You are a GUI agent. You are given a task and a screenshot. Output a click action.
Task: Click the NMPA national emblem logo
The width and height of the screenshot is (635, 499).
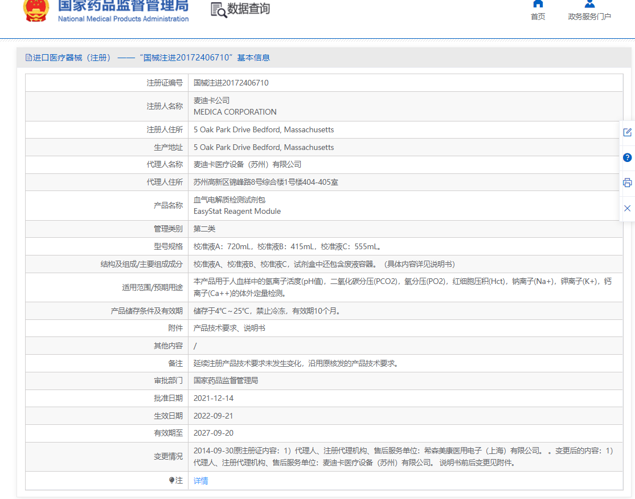pyautogui.click(x=36, y=10)
